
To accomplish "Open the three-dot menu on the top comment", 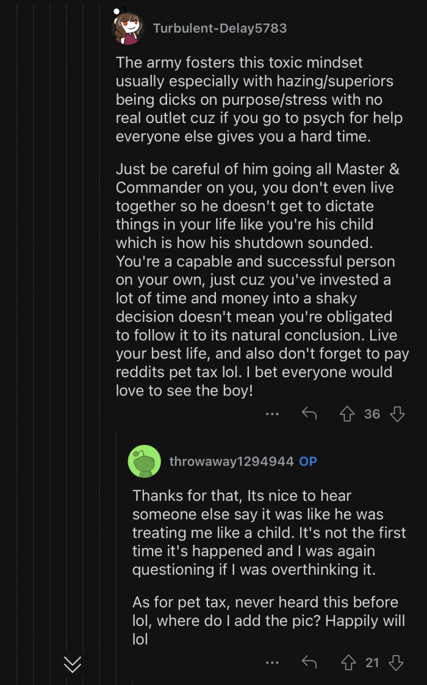I will 272,414.
